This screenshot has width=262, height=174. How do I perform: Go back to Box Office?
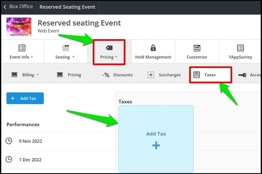[x=21, y=7]
